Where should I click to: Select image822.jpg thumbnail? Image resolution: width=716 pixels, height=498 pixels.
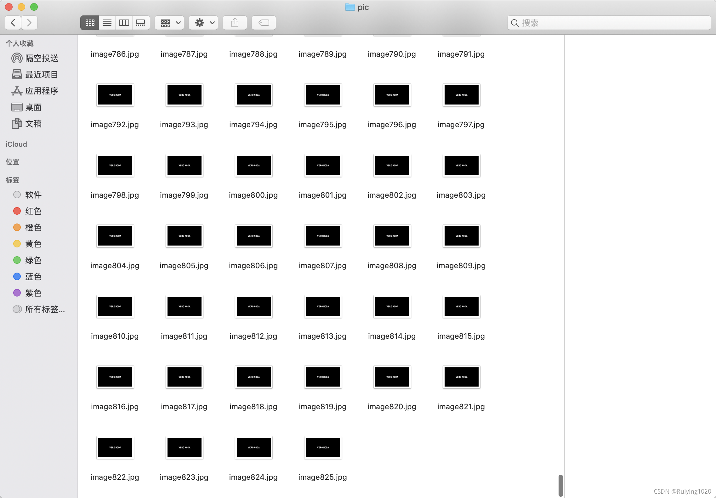[115, 447]
